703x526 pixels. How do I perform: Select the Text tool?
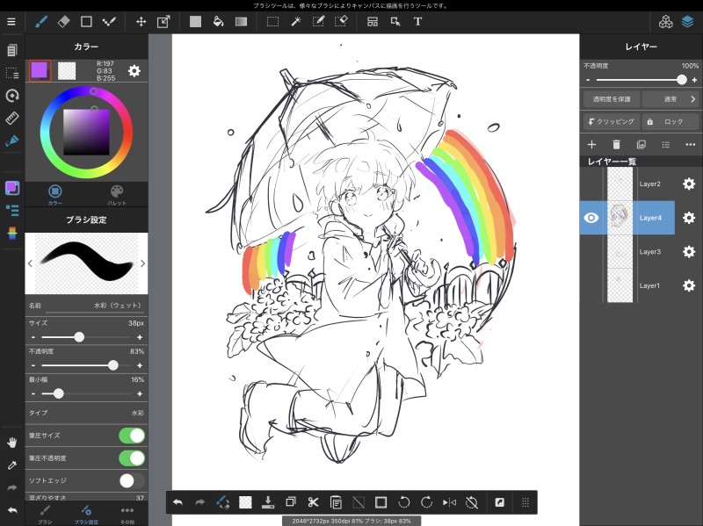point(417,21)
